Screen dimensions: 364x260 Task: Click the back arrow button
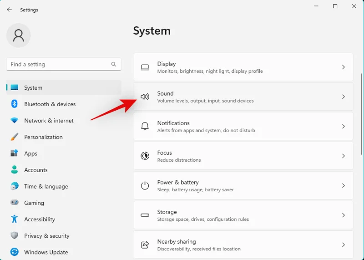point(9,10)
